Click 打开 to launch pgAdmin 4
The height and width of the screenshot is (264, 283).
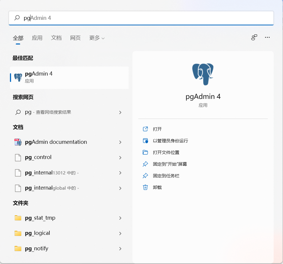[157, 129]
